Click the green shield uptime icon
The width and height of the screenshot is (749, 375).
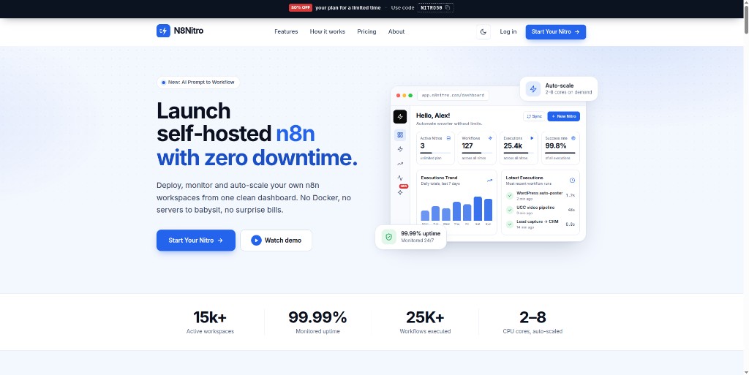tap(389, 237)
